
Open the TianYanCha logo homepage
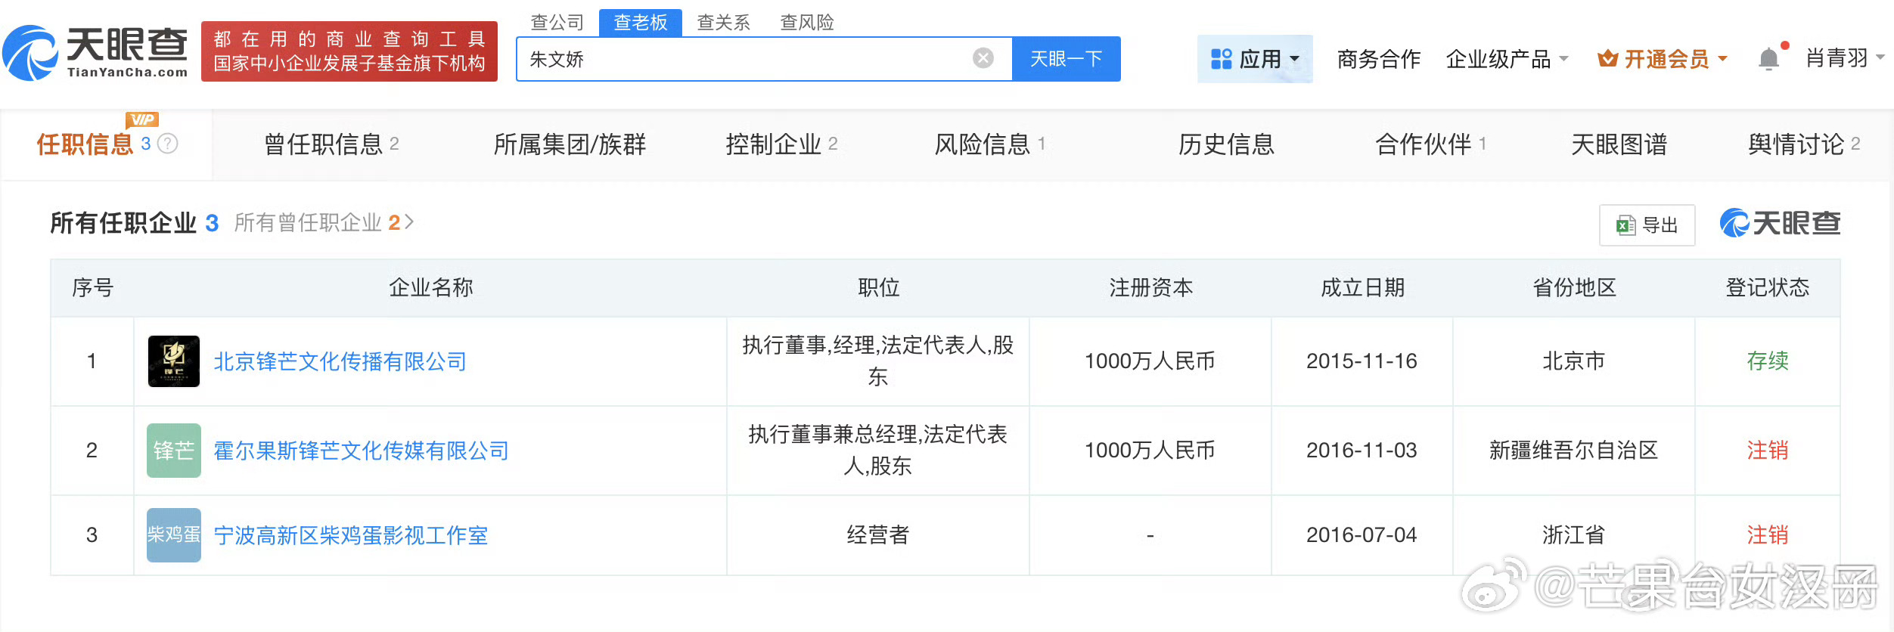point(95,52)
